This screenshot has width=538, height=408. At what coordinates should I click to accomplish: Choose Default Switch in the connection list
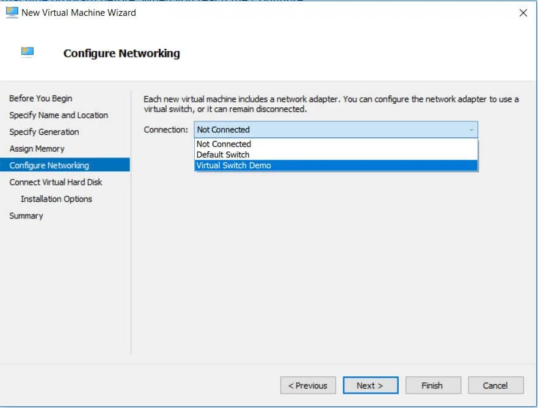click(223, 155)
